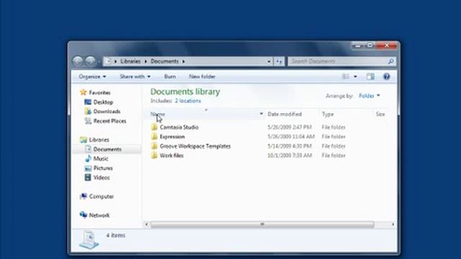
Task: Open the Organize menu
Action: tap(92, 77)
